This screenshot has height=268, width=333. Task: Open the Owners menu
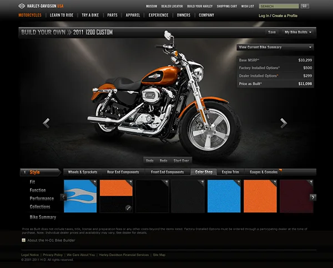184,15
